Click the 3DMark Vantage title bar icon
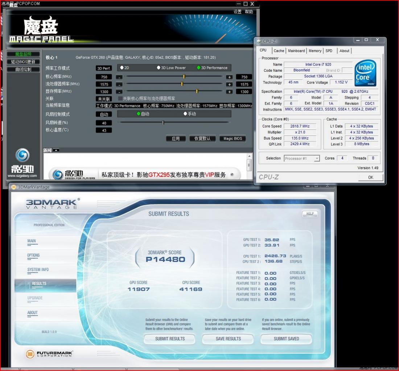Image resolution: width=399 pixels, height=371 pixels. click(14, 187)
